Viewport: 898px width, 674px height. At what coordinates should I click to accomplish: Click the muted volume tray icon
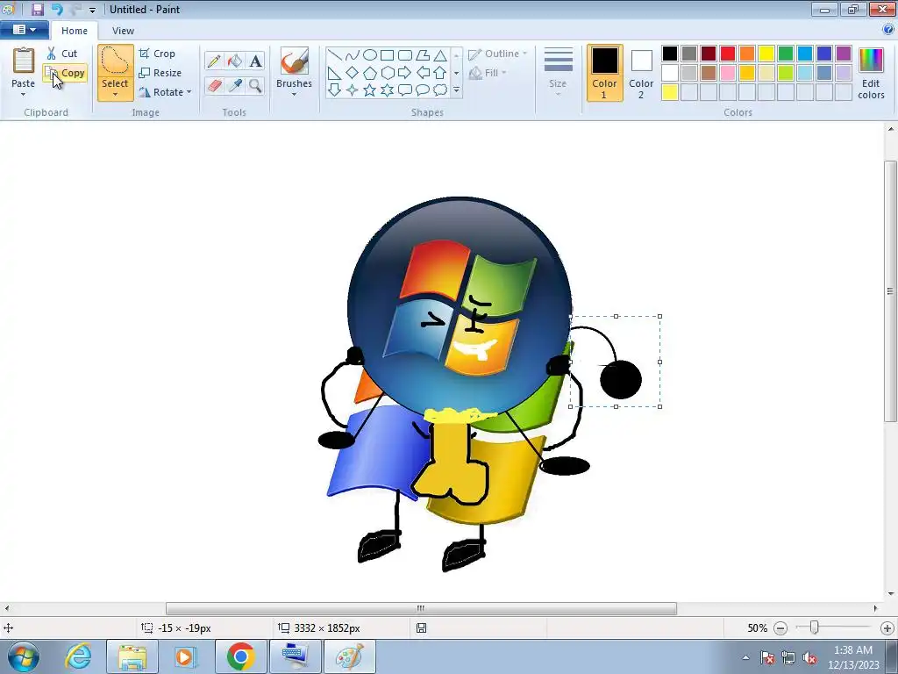tap(809, 657)
